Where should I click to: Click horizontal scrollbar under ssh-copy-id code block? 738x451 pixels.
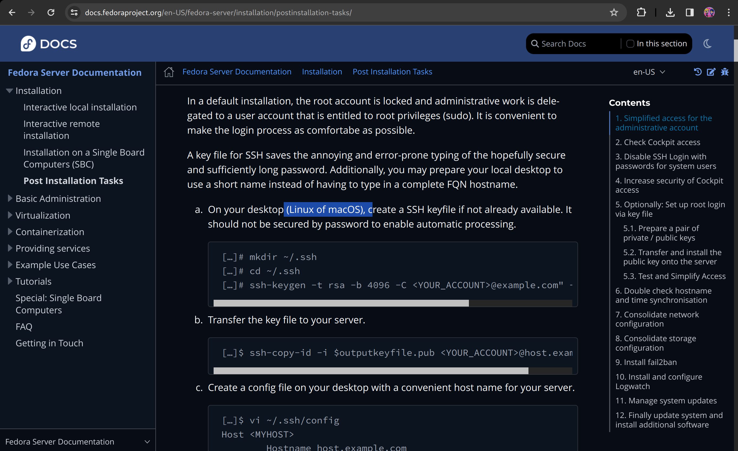(371, 371)
